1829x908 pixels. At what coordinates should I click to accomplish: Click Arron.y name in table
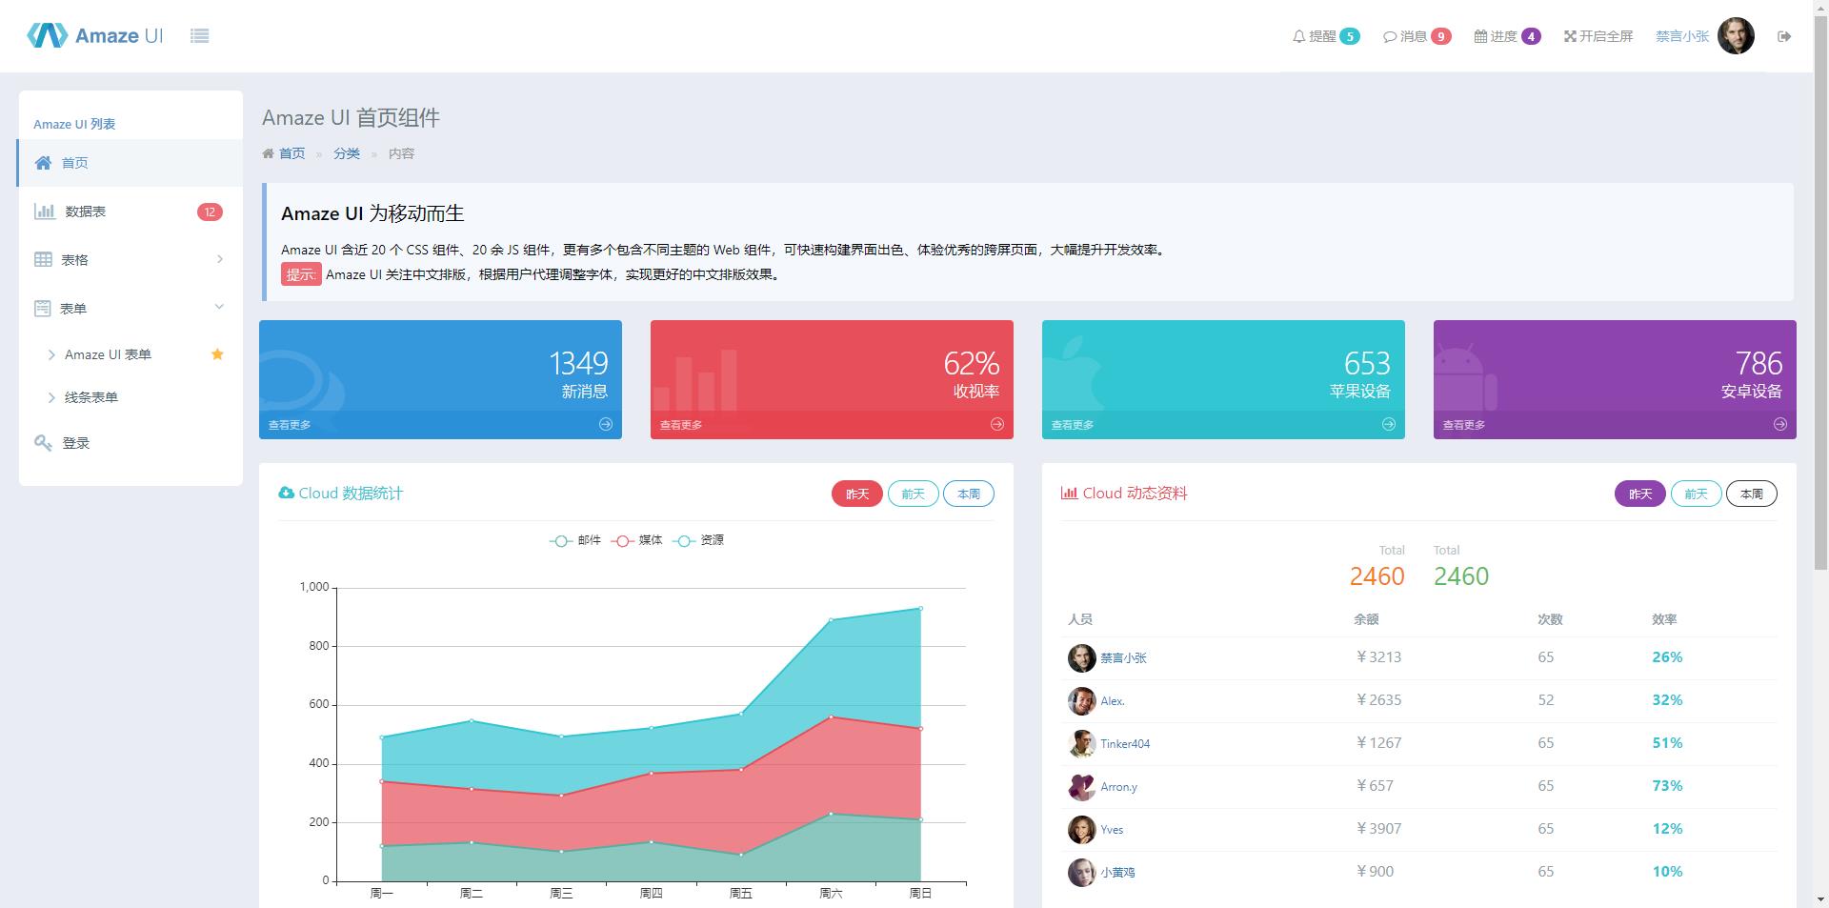point(1118,787)
